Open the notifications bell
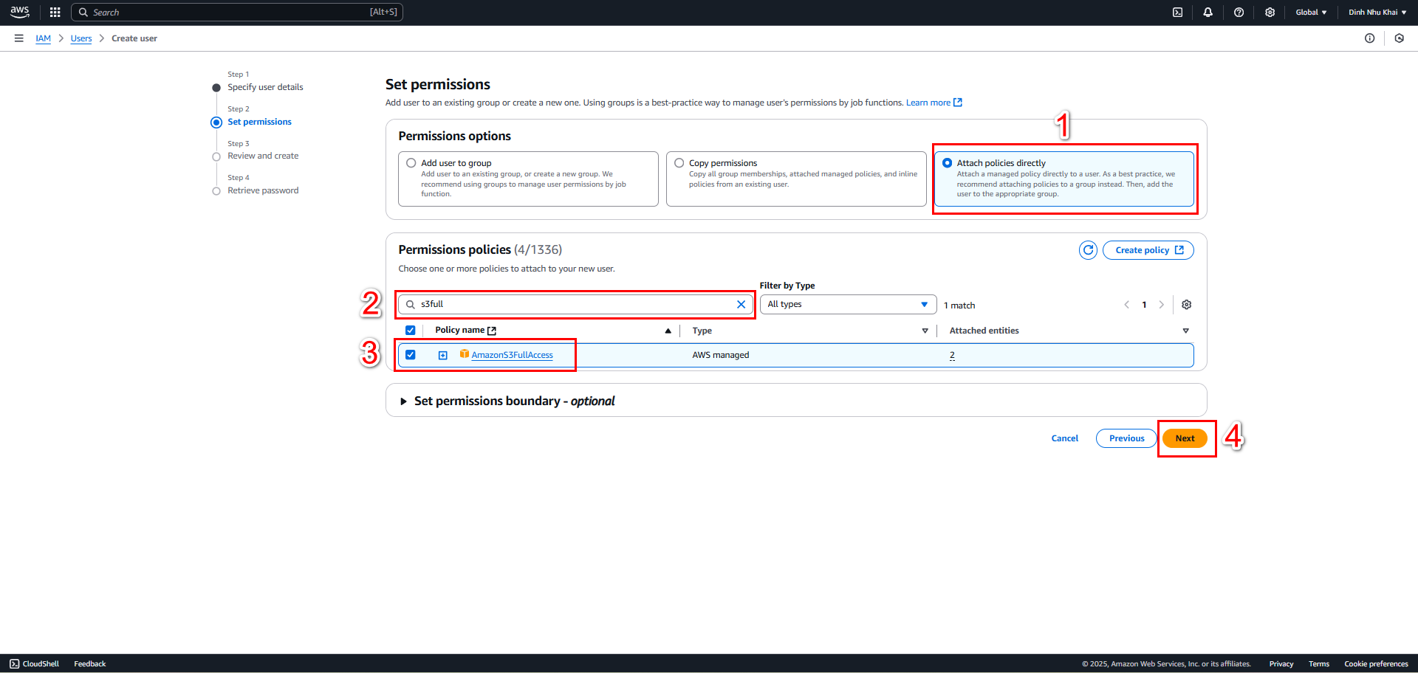1418x673 pixels. point(1208,13)
